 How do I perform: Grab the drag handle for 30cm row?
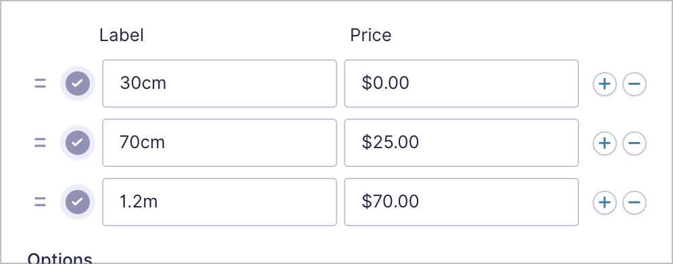(40, 84)
